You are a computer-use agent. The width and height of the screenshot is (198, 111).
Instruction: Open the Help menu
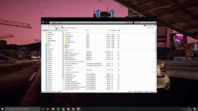pyautogui.click(x=62, y=26)
